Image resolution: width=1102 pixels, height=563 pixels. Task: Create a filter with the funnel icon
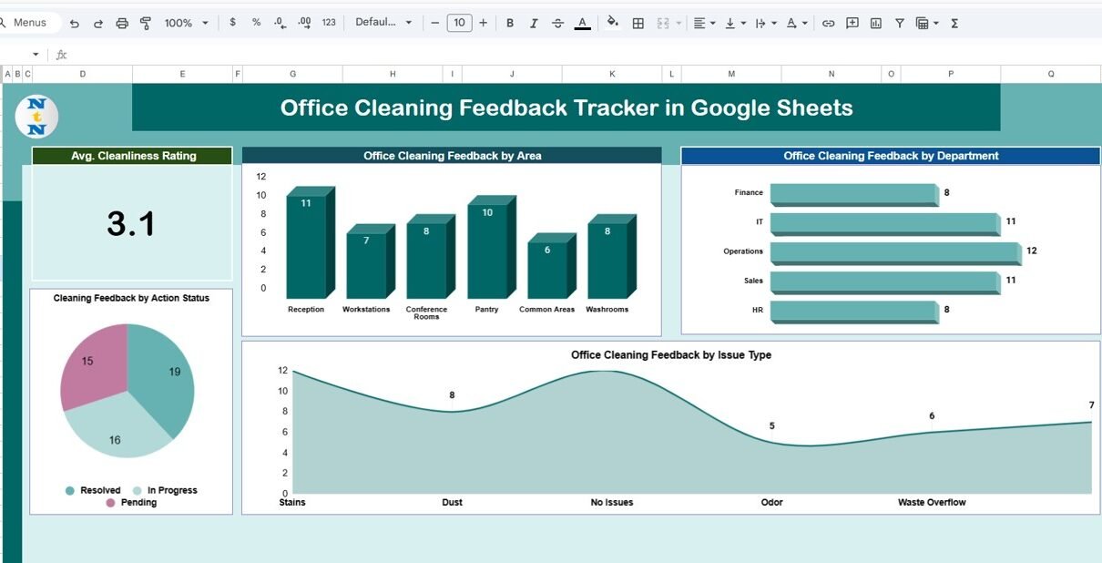click(899, 23)
